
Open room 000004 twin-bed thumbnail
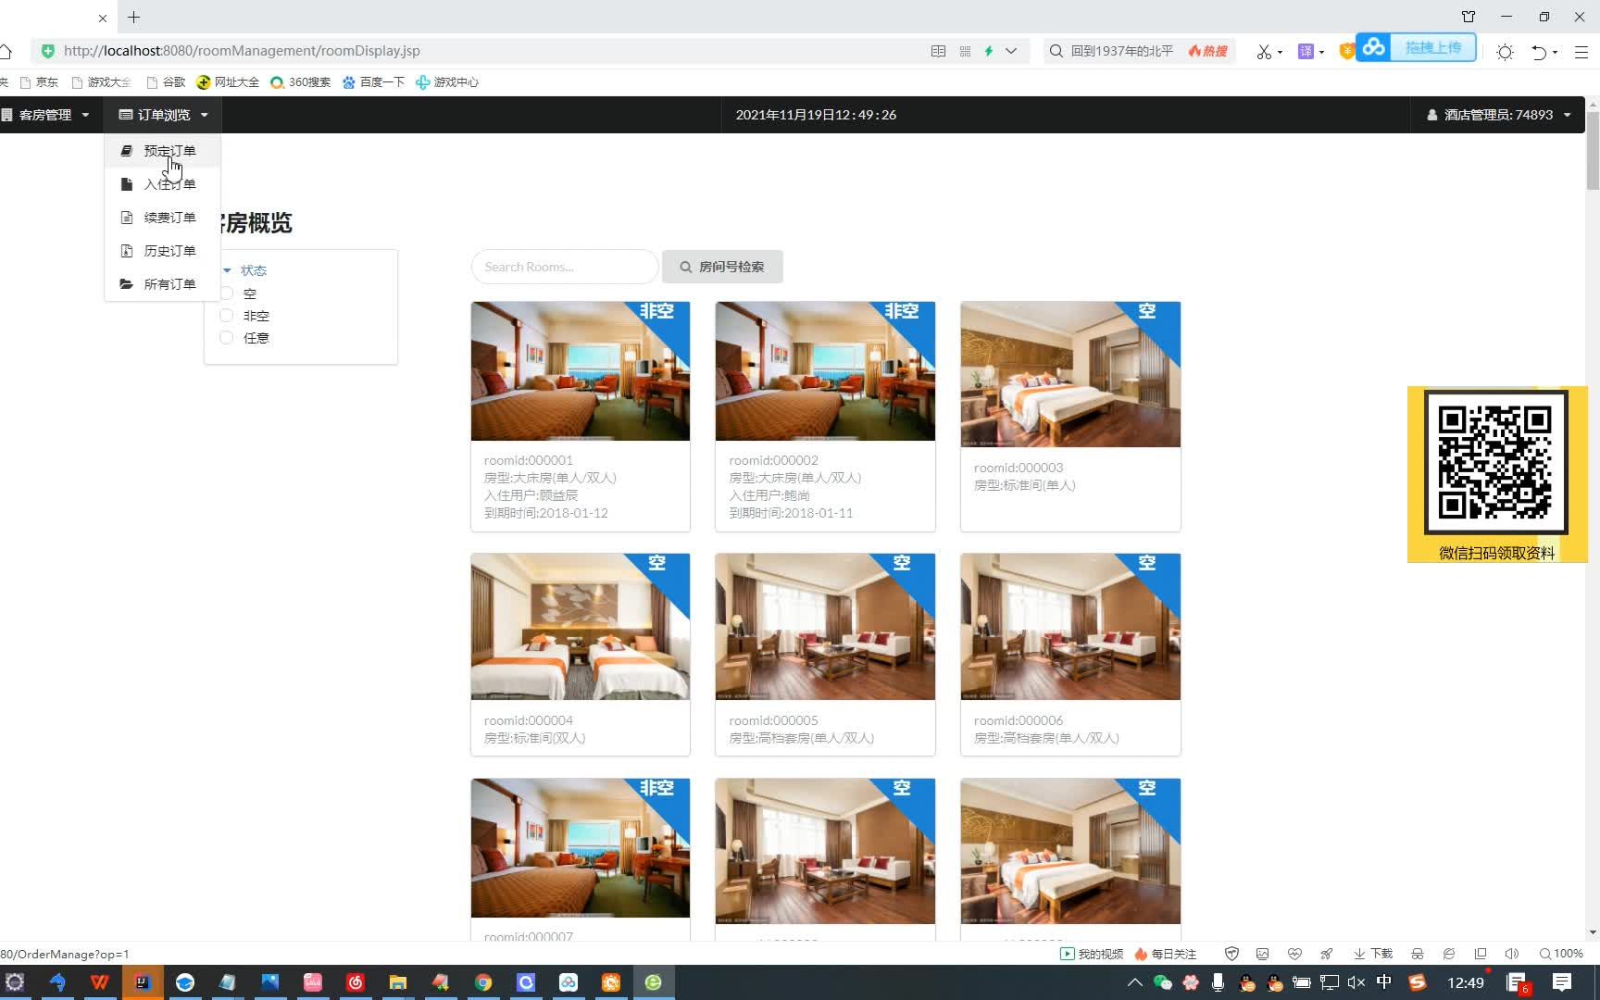[x=581, y=627]
